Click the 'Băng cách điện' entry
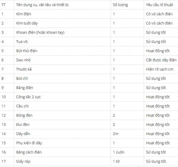 click(29, 152)
